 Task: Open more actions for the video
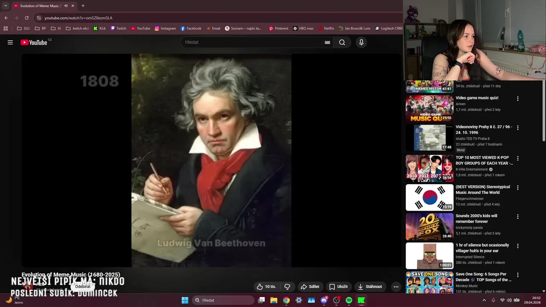396,287
